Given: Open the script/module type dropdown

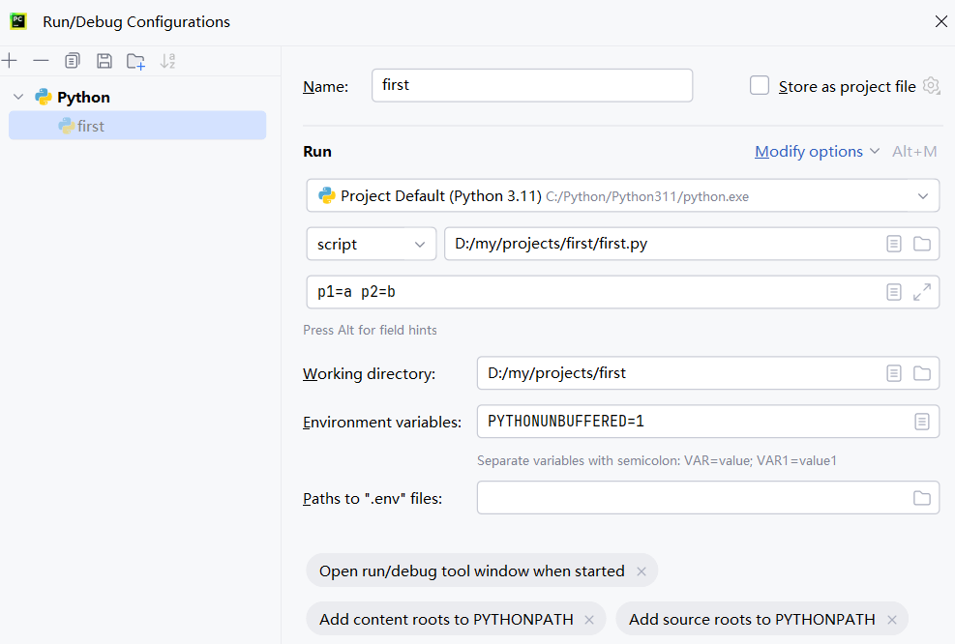Looking at the screenshot, I should click(372, 244).
